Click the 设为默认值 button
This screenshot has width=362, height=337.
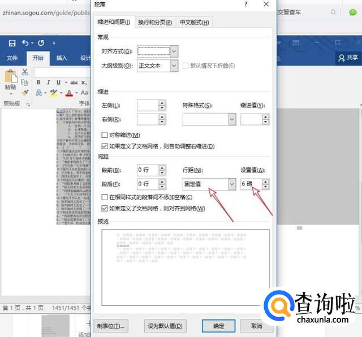tap(164, 326)
